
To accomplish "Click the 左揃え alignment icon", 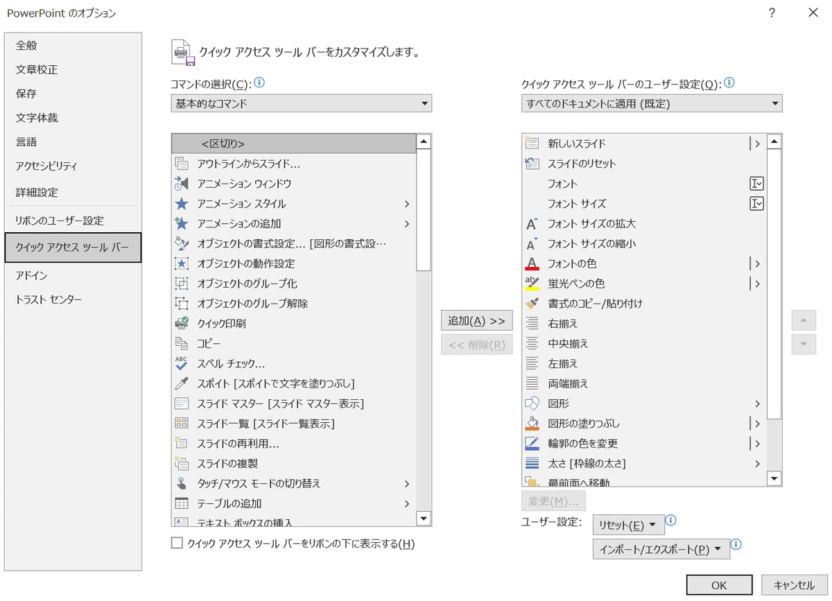I will pos(532,363).
